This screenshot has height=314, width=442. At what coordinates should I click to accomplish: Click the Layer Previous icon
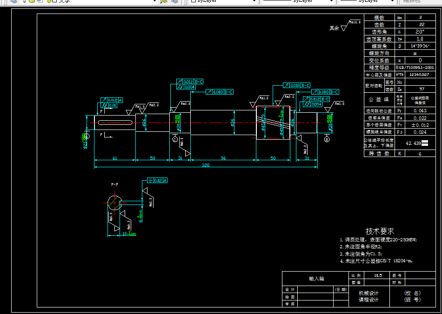(175, 1)
